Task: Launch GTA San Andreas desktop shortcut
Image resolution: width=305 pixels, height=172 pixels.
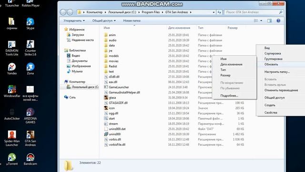Action: tap(30, 139)
